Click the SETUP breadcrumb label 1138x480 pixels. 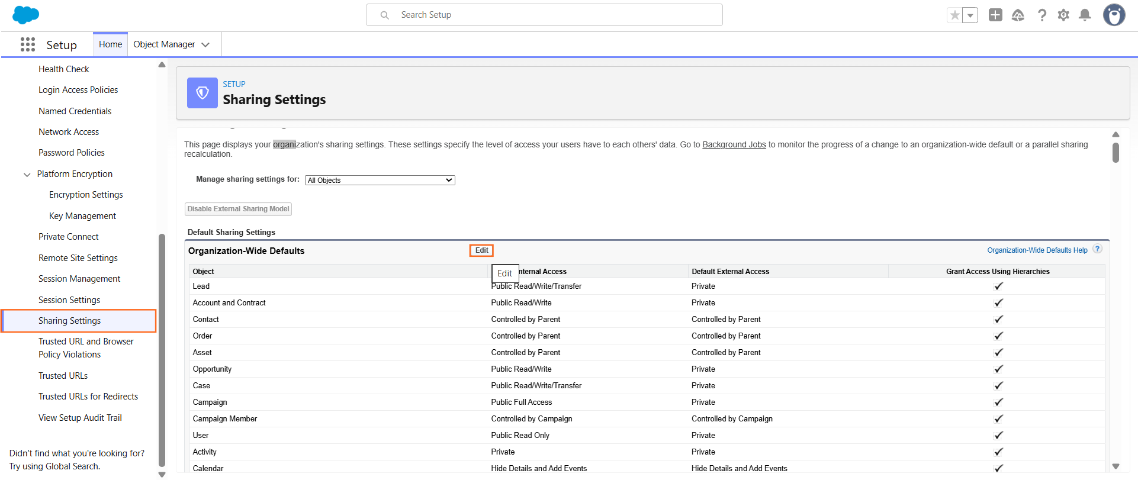(234, 84)
